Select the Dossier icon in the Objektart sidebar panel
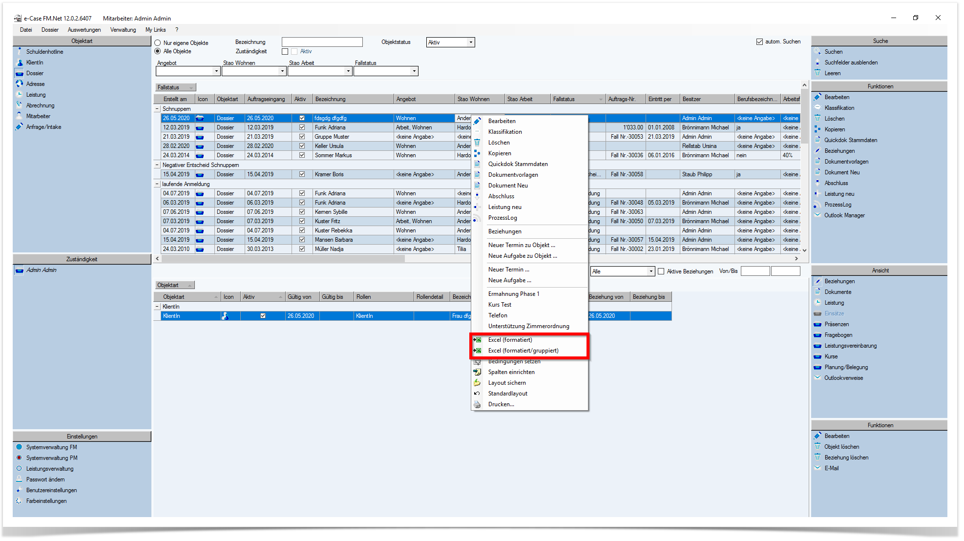This screenshot has width=964, height=541. (x=19, y=73)
